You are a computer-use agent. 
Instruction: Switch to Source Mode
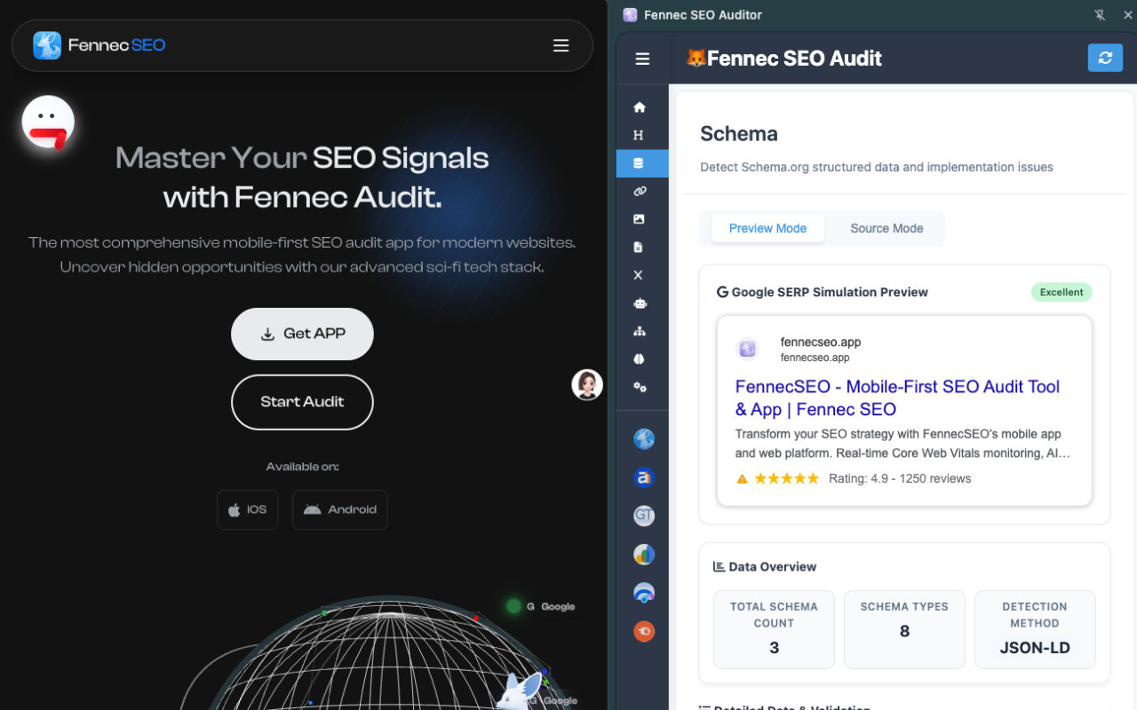tap(886, 228)
